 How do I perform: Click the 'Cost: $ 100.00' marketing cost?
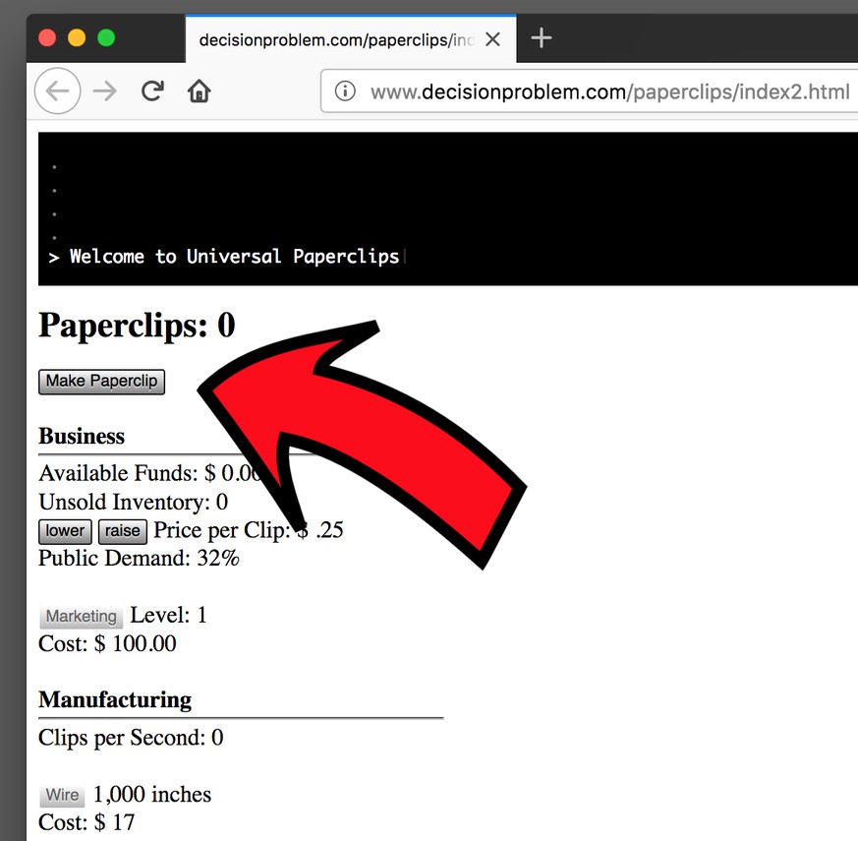click(107, 644)
